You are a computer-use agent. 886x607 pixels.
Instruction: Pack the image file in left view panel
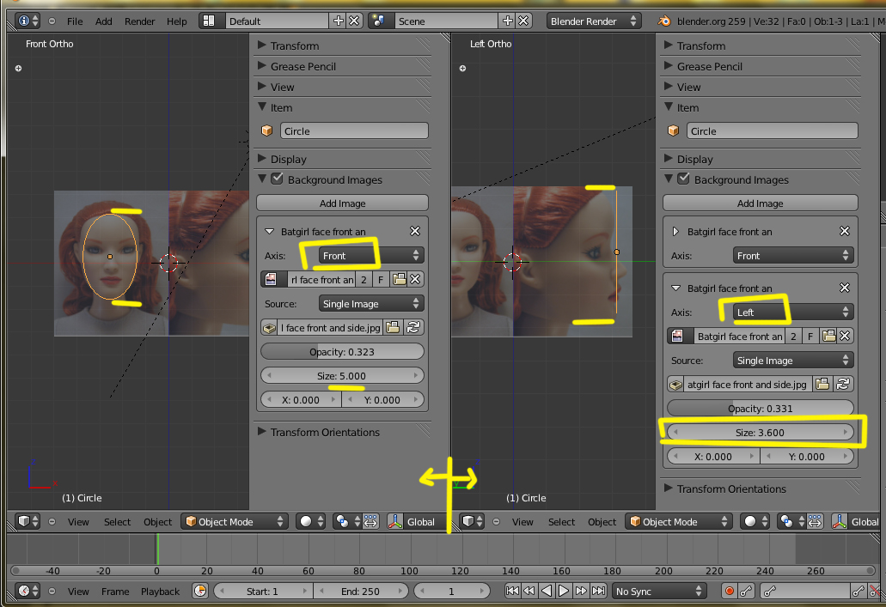(270, 327)
